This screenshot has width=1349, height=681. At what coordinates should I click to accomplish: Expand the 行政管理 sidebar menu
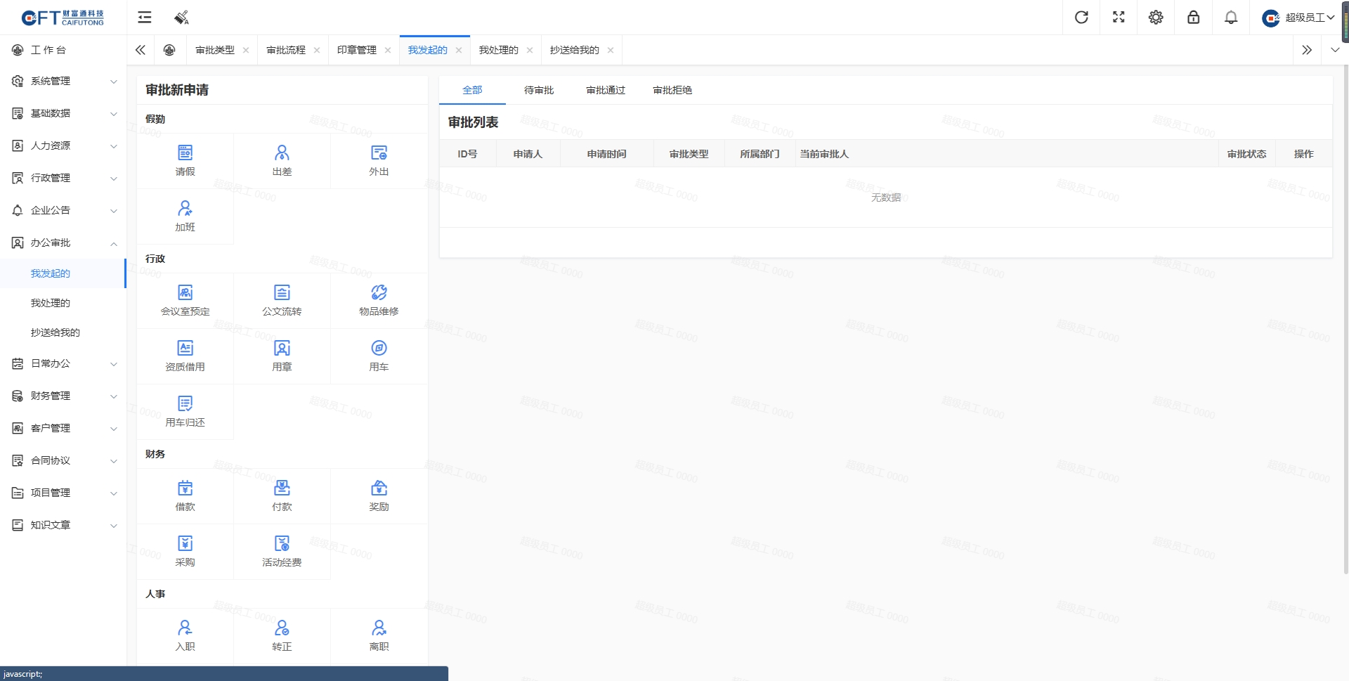63,178
